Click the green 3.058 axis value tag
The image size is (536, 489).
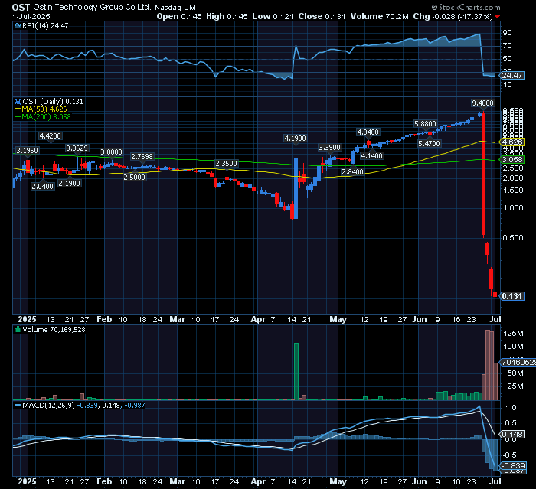coord(512,160)
